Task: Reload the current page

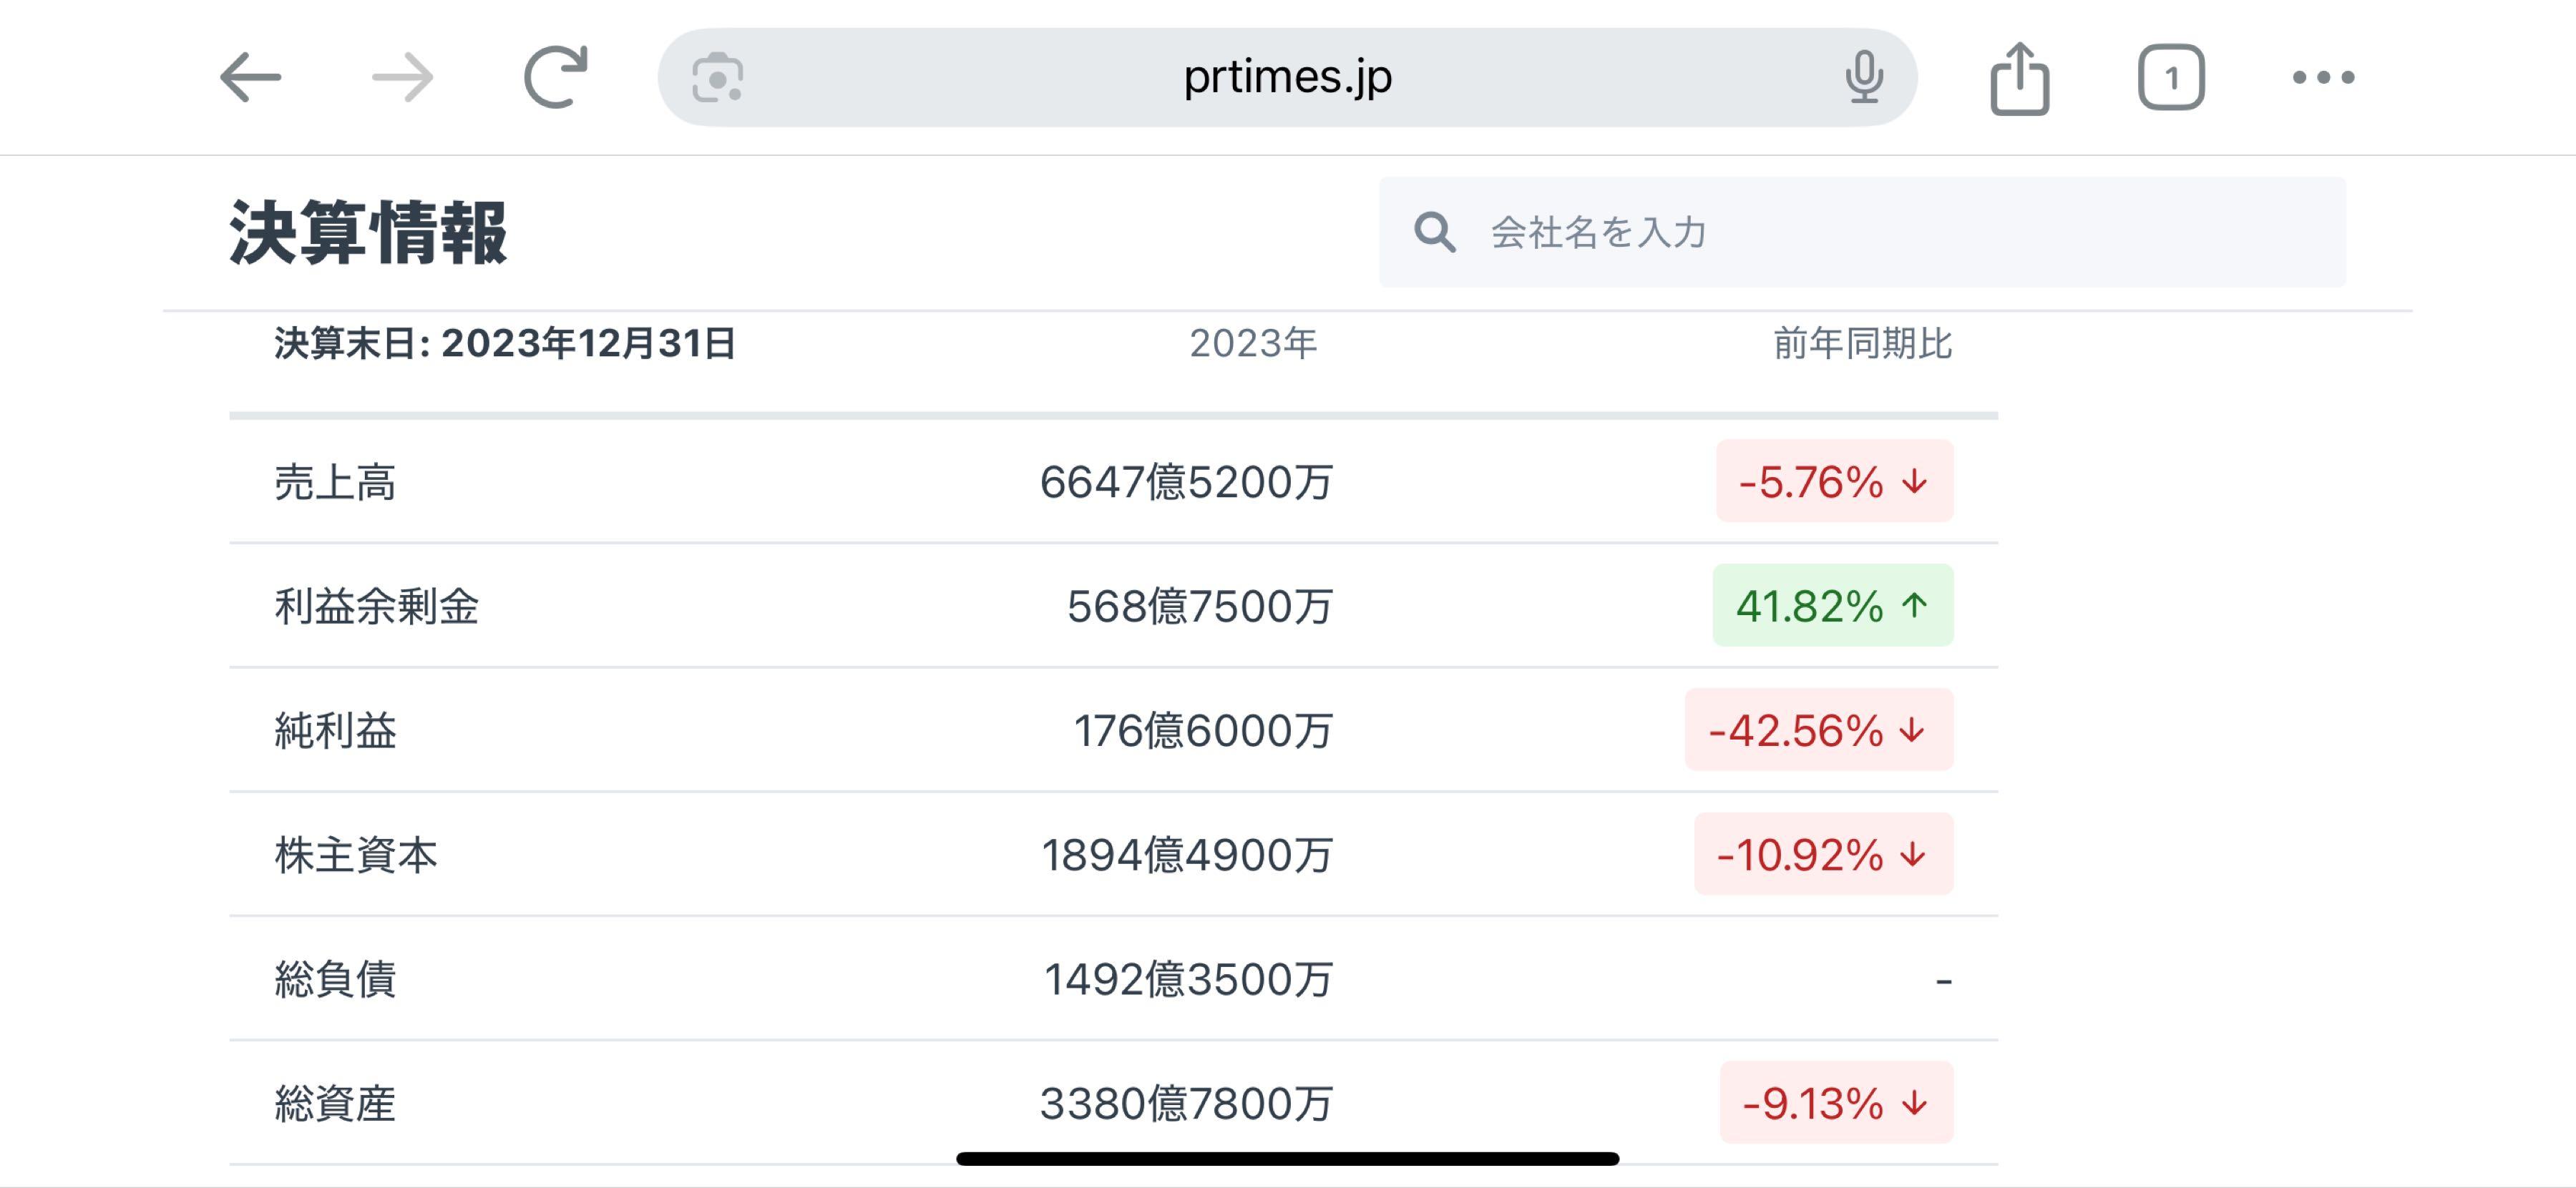Action: [x=555, y=77]
